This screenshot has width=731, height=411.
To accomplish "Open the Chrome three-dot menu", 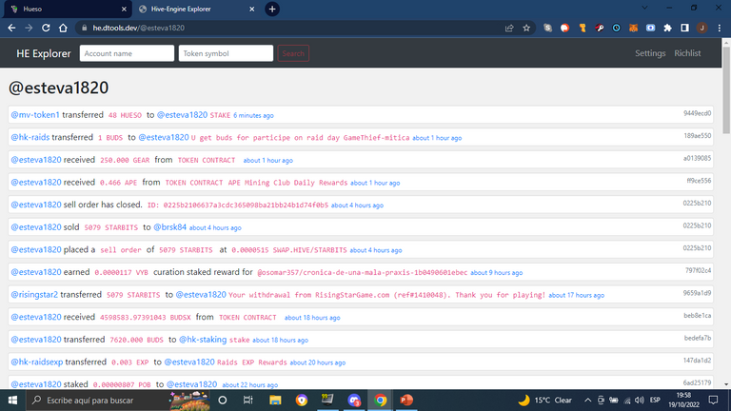I will pos(719,29).
